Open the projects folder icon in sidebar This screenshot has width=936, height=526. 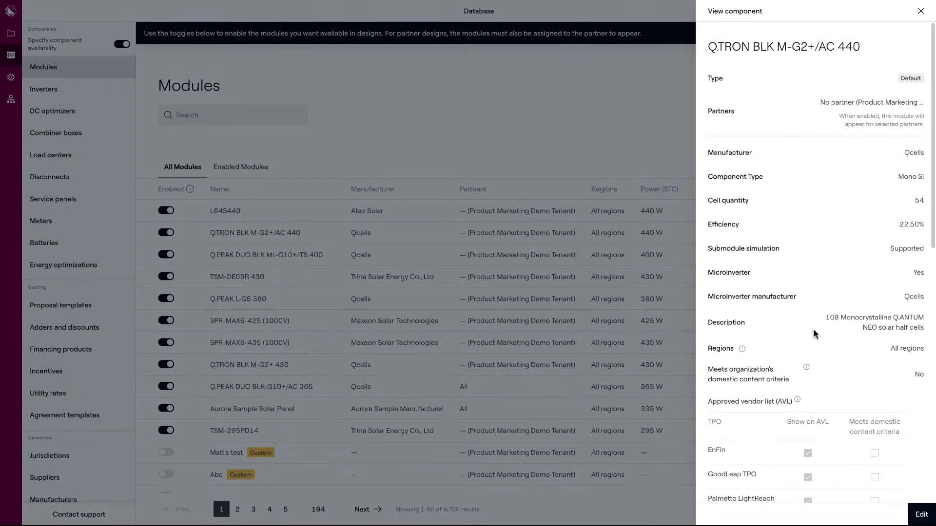[x=11, y=33]
